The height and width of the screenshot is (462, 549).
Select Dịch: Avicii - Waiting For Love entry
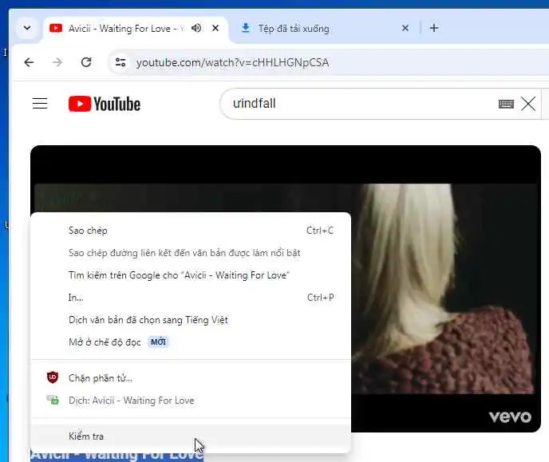pyautogui.click(x=191, y=401)
